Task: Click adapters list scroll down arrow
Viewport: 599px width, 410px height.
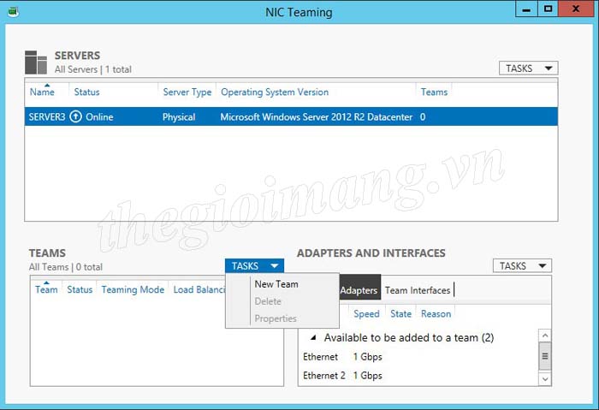Action: [x=545, y=379]
